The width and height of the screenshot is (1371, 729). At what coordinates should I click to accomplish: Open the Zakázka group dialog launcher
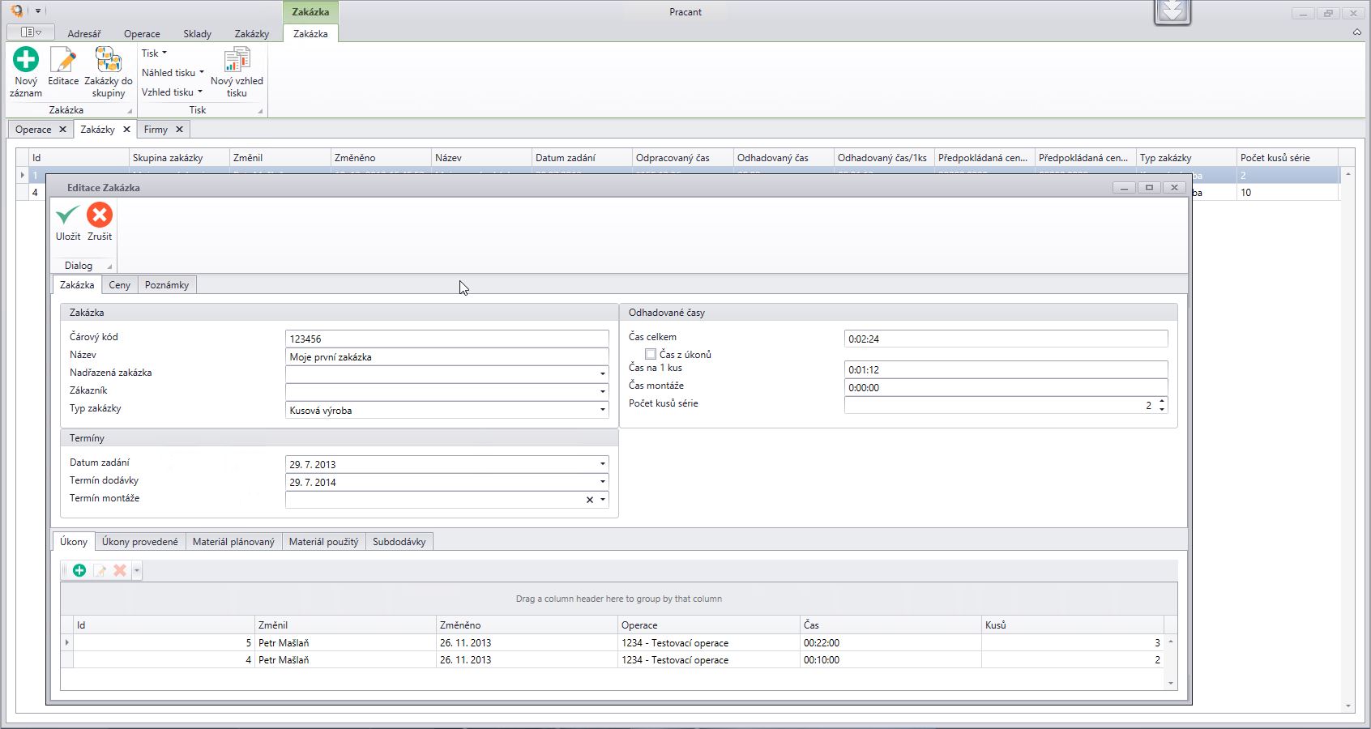click(x=129, y=111)
